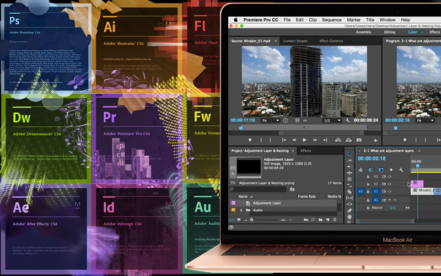This screenshot has height=276, width=441.
Task: Hide track V1 output with eye icon
Action: pyautogui.click(x=390, y=191)
